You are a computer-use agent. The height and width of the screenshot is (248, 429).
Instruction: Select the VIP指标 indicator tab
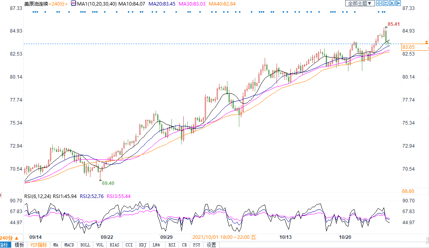[38, 245]
